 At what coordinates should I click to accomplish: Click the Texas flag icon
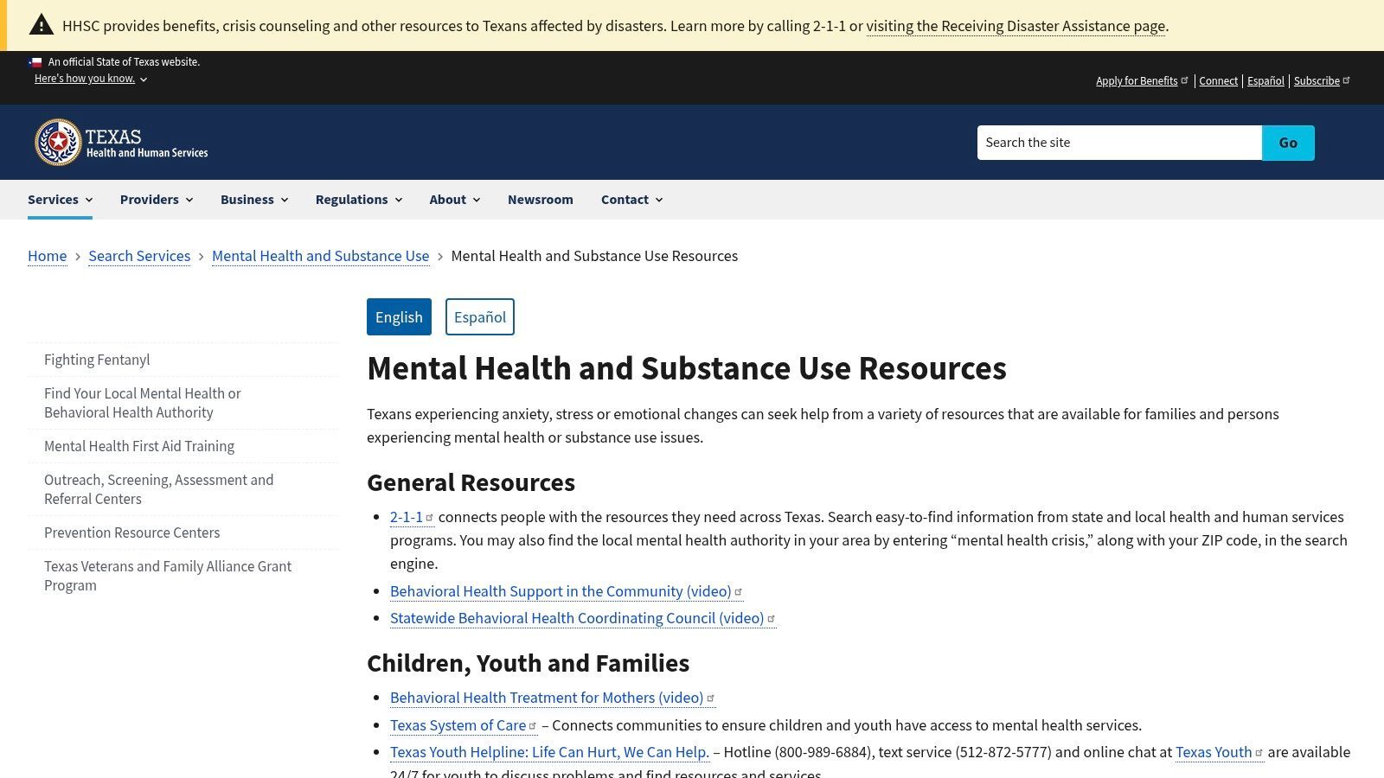[35, 62]
